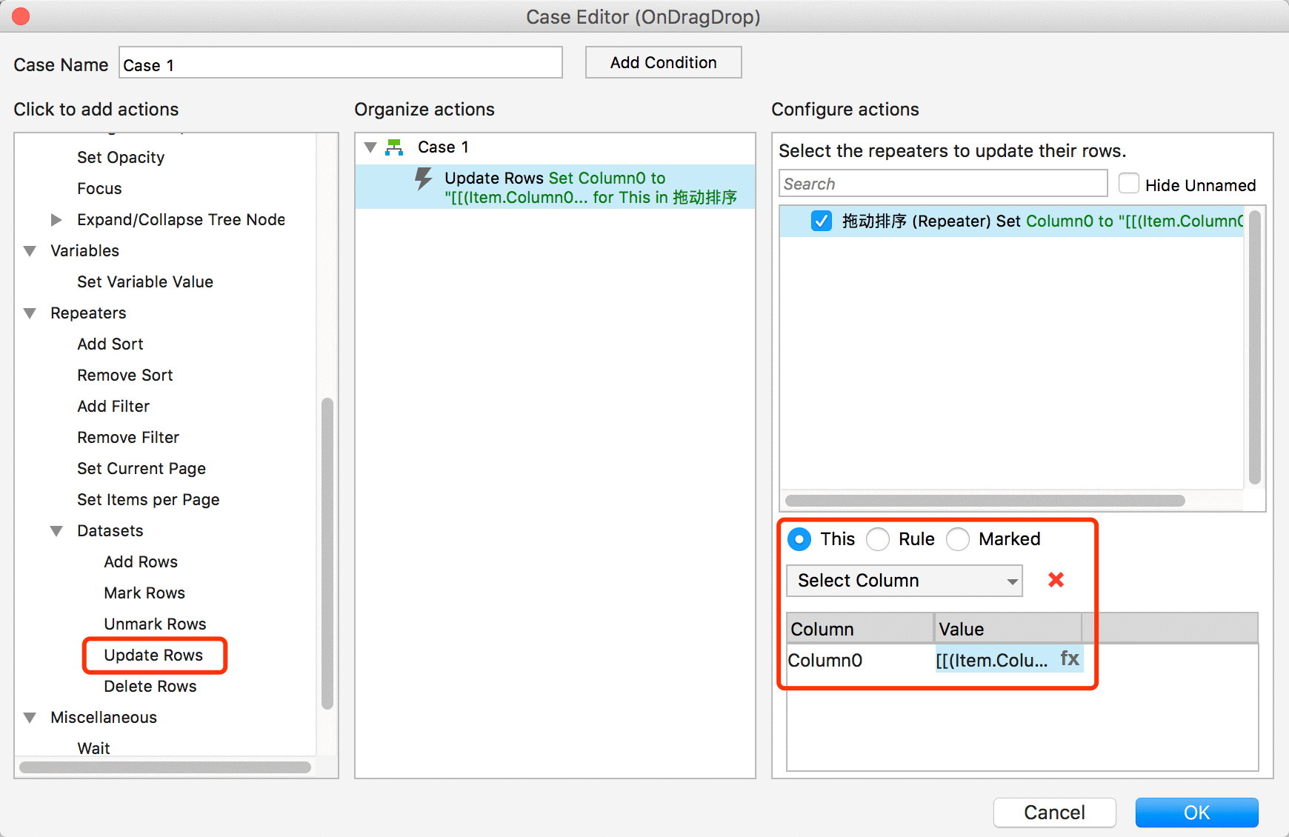Choose the Marked radio option

[958, 539]
